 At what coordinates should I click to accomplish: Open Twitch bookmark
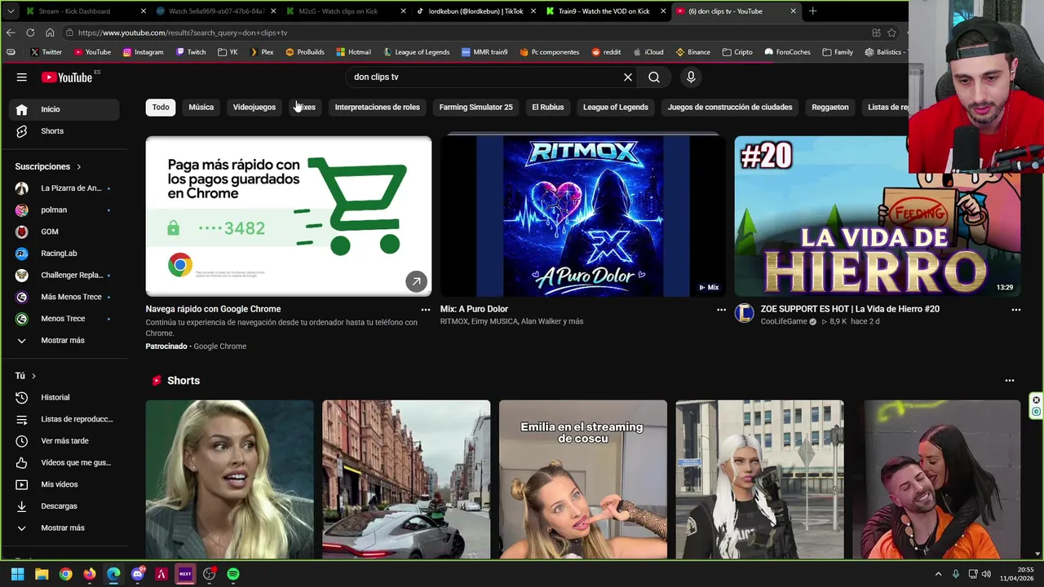[192, 52]
